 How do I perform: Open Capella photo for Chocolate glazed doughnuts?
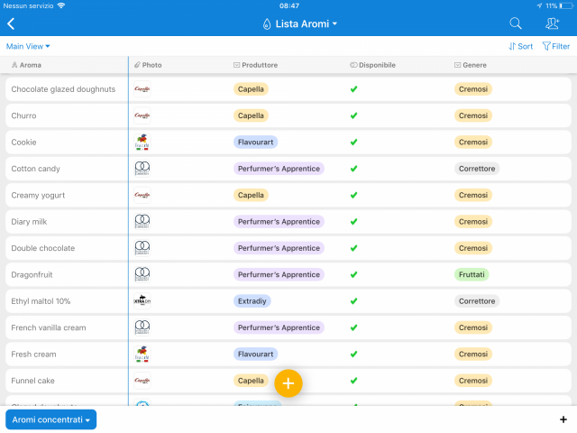click(142, 89)
